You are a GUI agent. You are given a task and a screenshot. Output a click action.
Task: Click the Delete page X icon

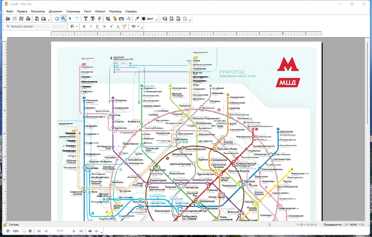pyautogui.click(x=185, y=19)
